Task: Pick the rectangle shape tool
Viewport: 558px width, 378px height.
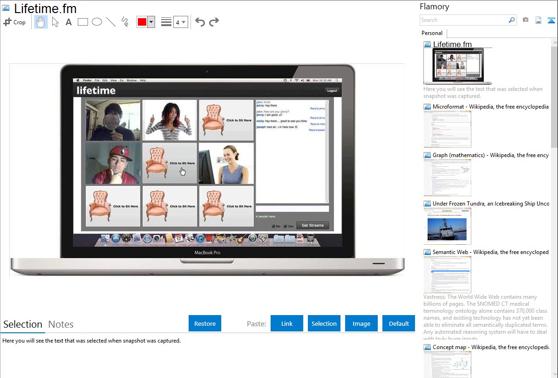Action: click(82, 22)
